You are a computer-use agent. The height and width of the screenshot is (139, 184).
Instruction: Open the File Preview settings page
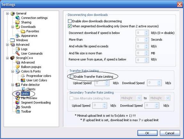(29, 98)
